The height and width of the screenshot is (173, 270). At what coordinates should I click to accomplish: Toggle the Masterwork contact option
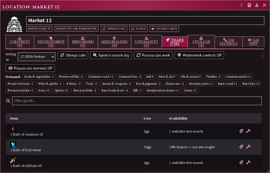[x=199, y=55]
